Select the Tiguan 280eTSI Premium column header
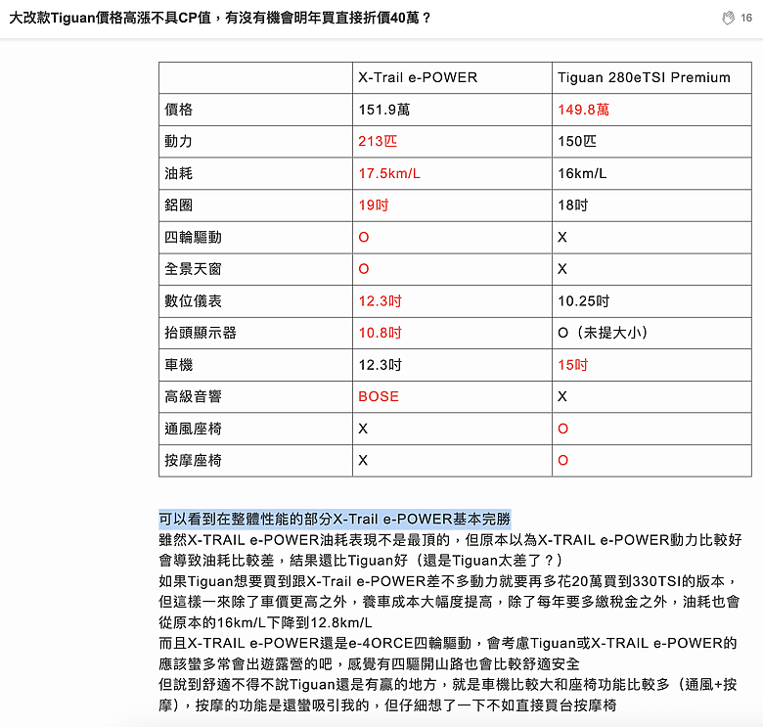The width and height of the screenshot is (763, 727). coord(644,78)
